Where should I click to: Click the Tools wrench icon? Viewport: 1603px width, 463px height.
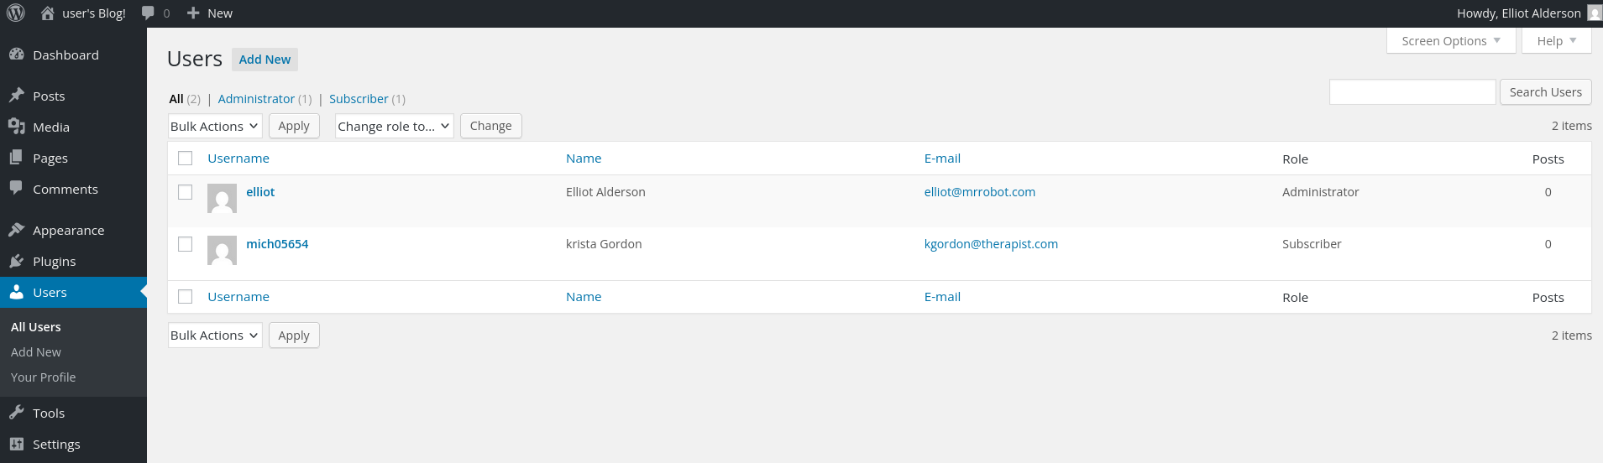(x=17, y=413)
